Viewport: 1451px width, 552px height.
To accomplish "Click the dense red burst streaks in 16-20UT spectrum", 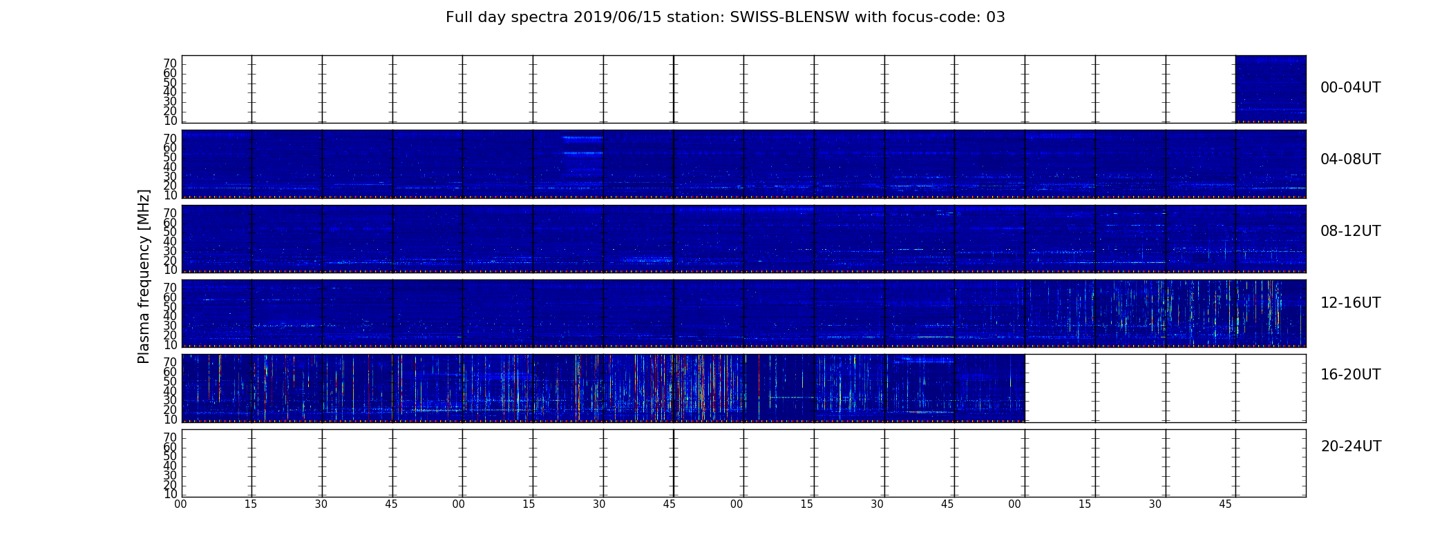I will click(712, 388).
